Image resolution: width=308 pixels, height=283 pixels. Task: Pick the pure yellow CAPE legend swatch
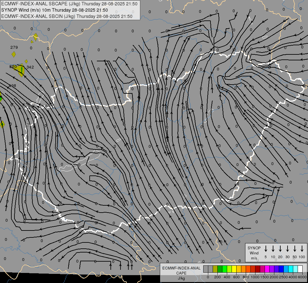[x=234, y=269]
